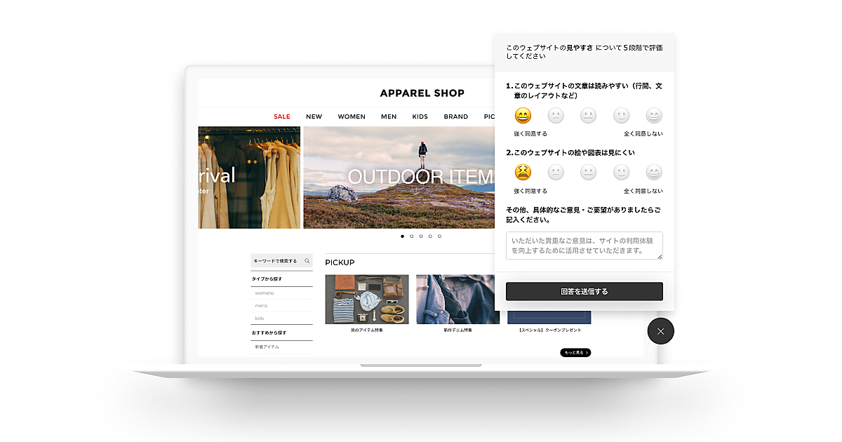Click the middle face in question 2
This screenshot has height=442, width=842.
coord(588,172)
